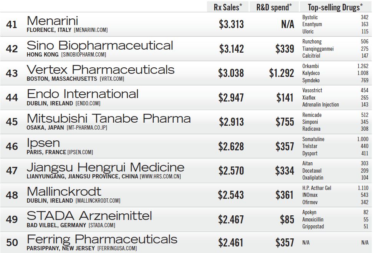Select the Mitsubishi Tanabe Pharma company name
373x253 pixels.
[109, 118]
